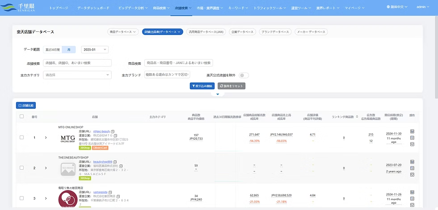Open データダッシュボード menu item

[93, 8]
